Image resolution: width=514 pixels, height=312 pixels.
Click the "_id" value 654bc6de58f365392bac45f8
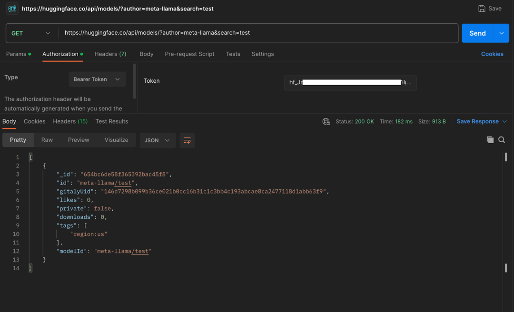coord(125,175)
